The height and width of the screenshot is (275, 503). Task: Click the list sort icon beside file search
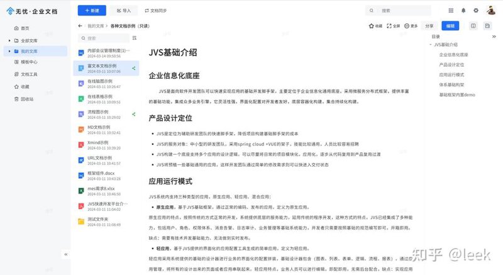coord(135,38)
